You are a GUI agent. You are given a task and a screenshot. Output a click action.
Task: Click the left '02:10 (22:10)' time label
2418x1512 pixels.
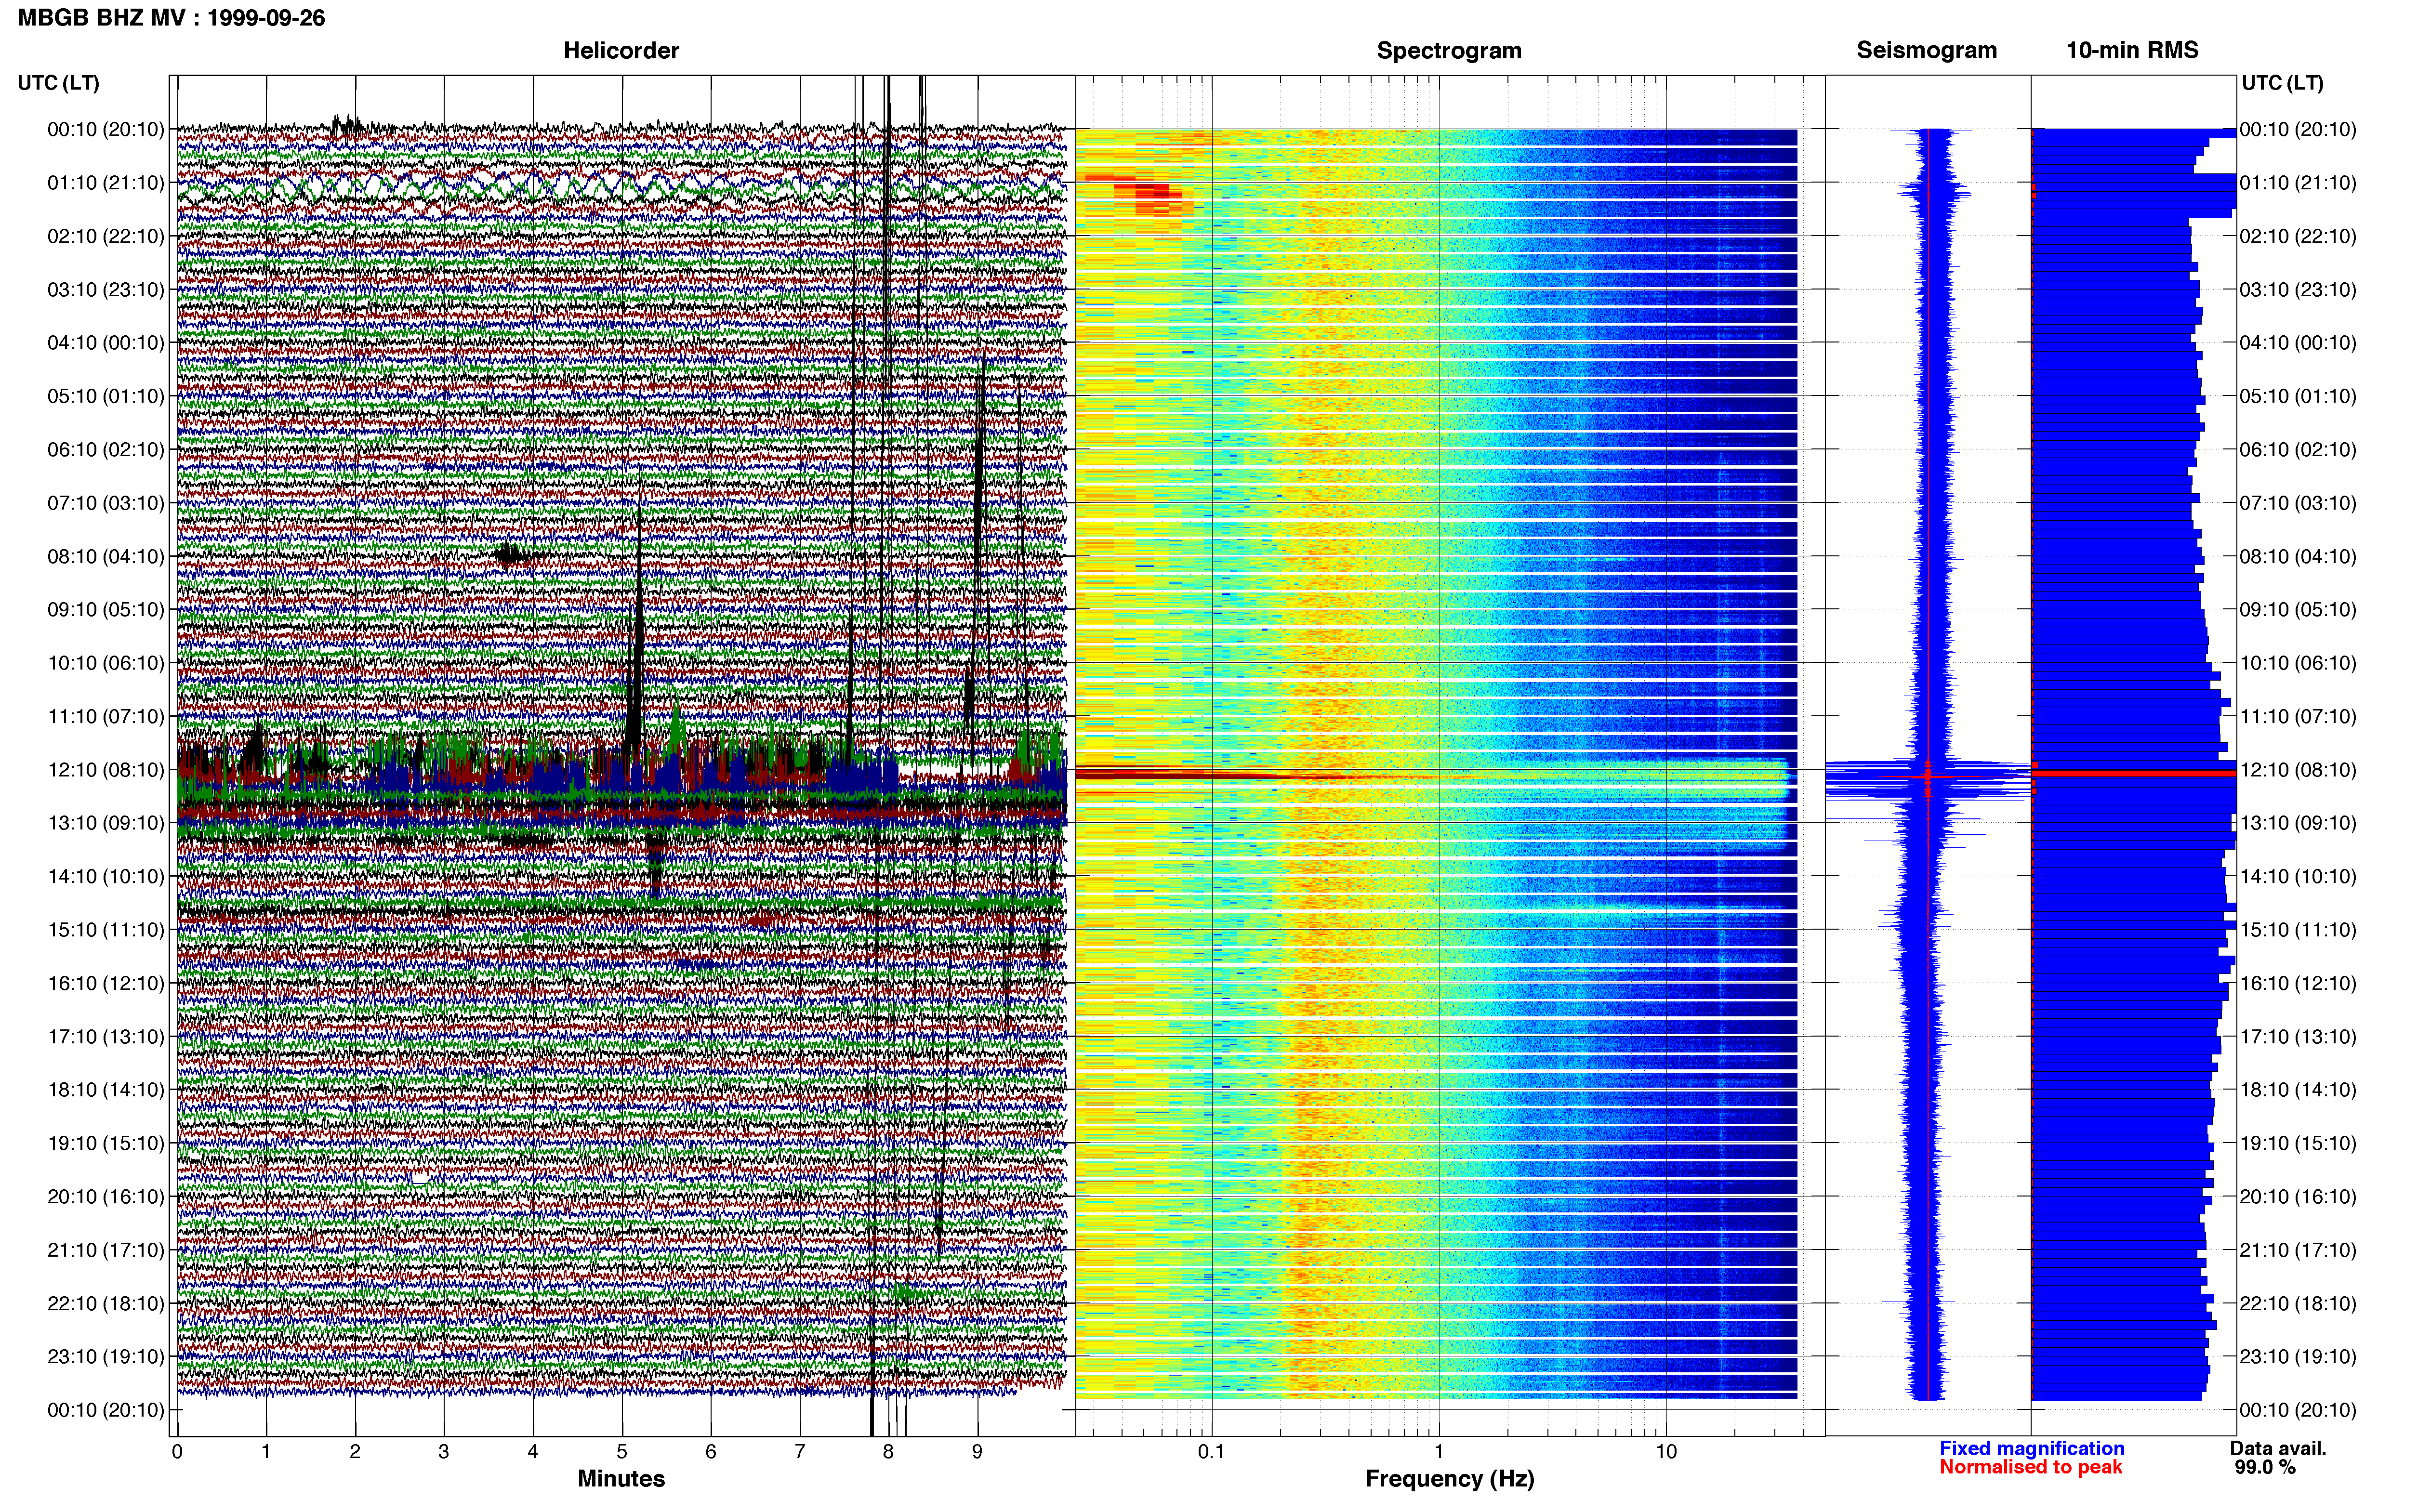click(106, 236)
